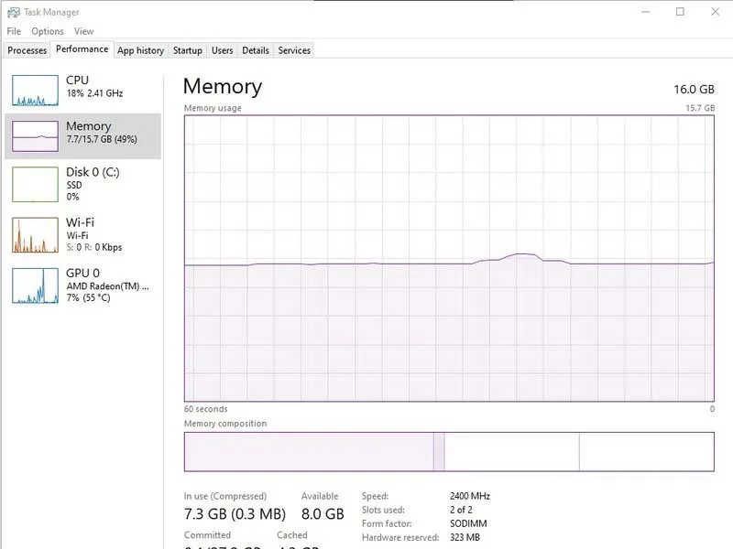Viewport: 733px width, 549px height.
Task: Select the Wi-Fi activity graph thumbnail
Action: tap(35, 235)
